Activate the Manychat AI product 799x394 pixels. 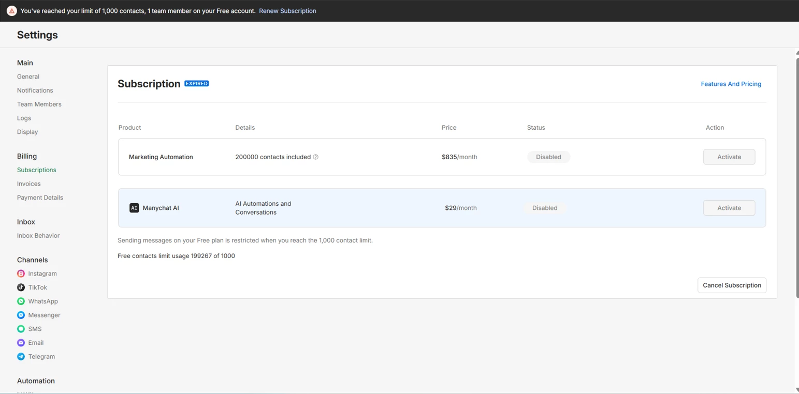coord(729,208)
